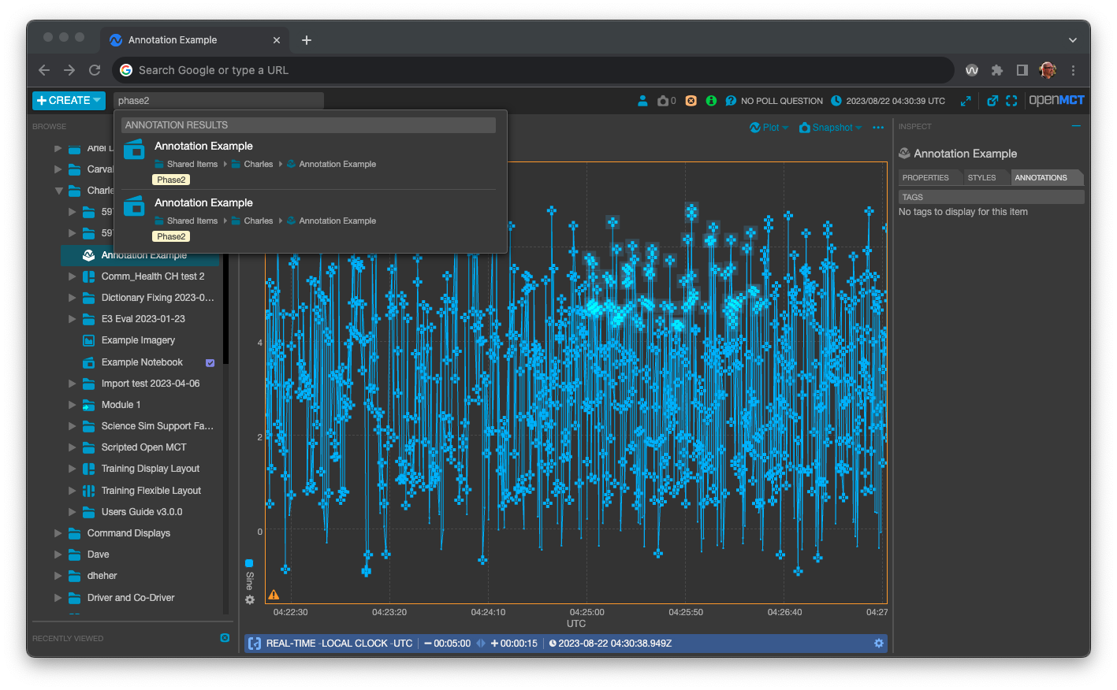Open plot Y-axis gear settings icon
This screenshot has height=690, width=1117.
tap(250, 600)
